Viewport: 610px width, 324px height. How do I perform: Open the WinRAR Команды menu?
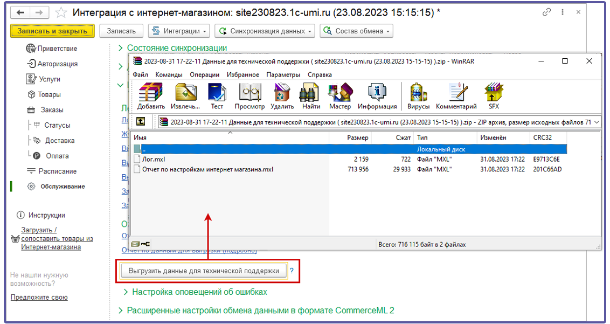point(169,74)
